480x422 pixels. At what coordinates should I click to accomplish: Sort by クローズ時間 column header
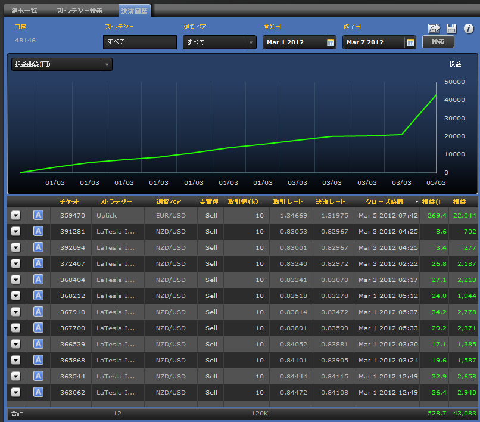pos(385,201)
